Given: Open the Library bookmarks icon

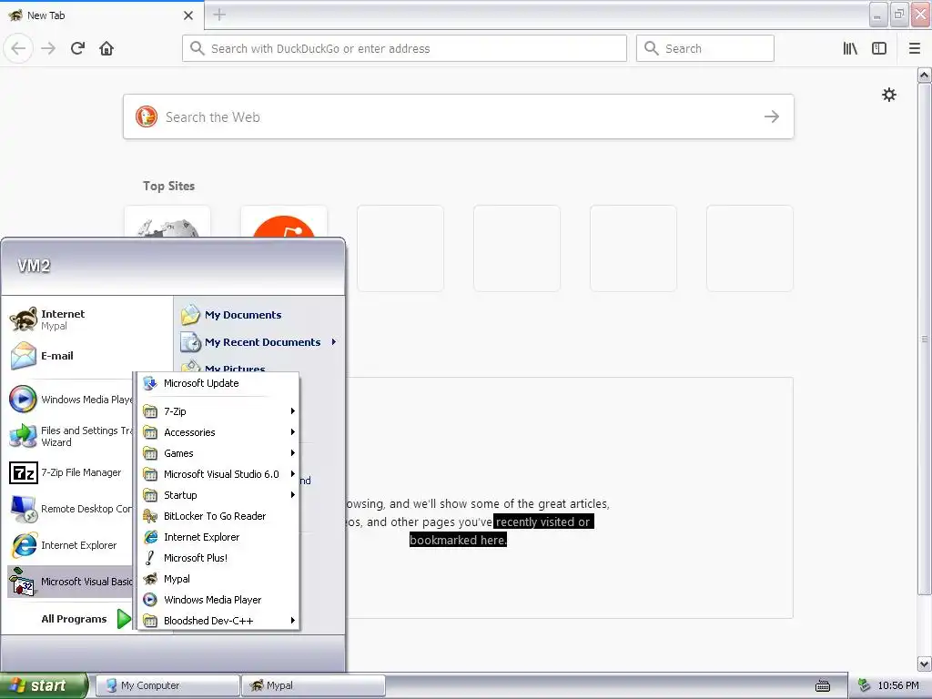Looking at the screenshot, I should (850, 48).
